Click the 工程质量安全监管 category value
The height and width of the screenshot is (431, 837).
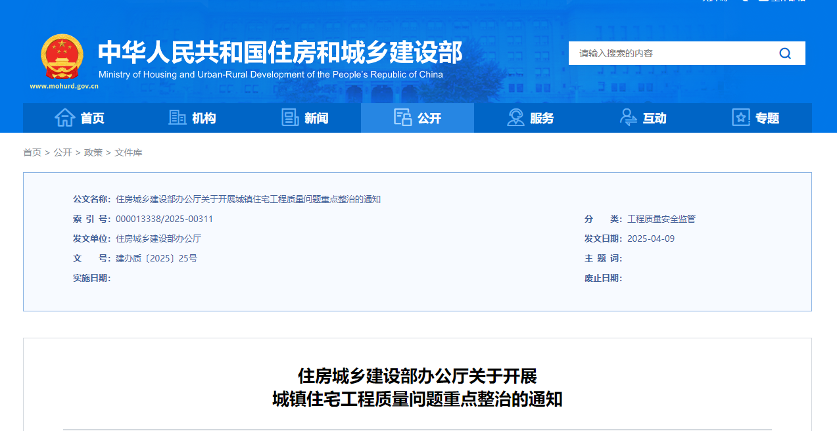pyautogui.click(x=661, y=219)
